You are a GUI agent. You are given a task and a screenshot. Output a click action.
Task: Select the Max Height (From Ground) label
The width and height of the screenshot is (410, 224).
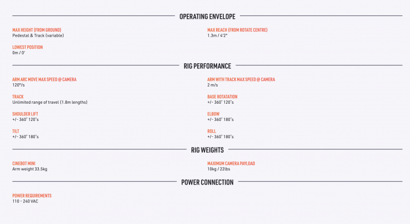pyautogui.click(x=37, y=30)
